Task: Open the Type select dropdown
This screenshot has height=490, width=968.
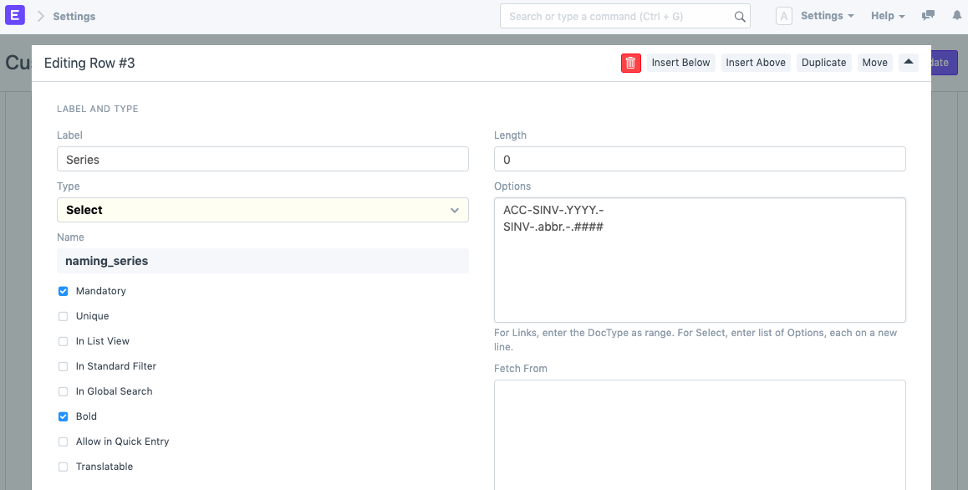Action: coord(262,210)
